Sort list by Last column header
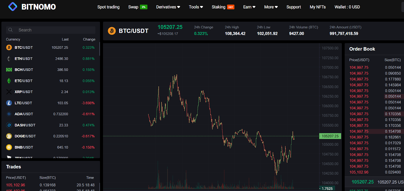The width and height of the screenshot is (404, 191). (65, 39)
